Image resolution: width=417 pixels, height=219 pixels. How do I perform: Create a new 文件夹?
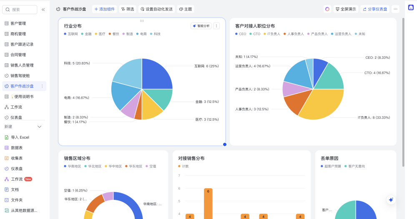[x=24, y=200]
